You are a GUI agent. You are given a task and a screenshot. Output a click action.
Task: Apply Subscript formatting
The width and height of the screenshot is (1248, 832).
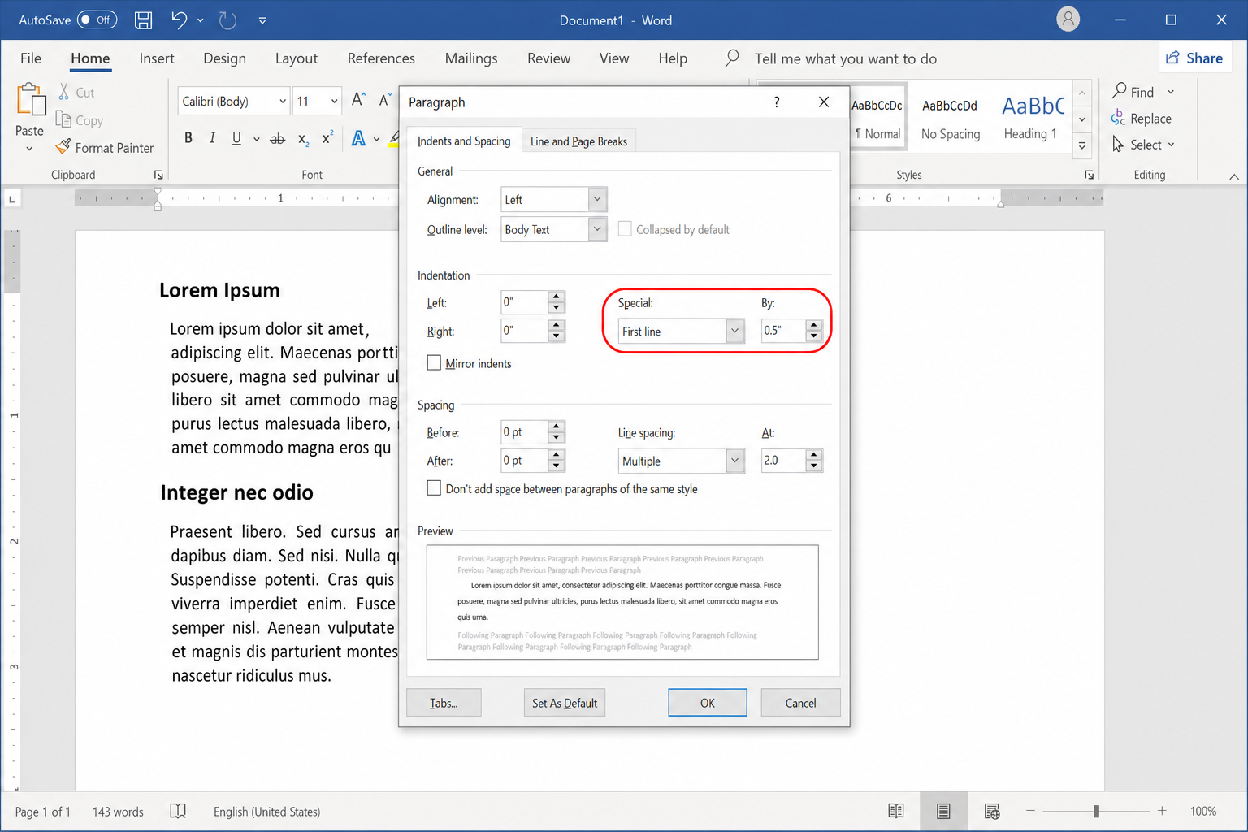point(303,139)
